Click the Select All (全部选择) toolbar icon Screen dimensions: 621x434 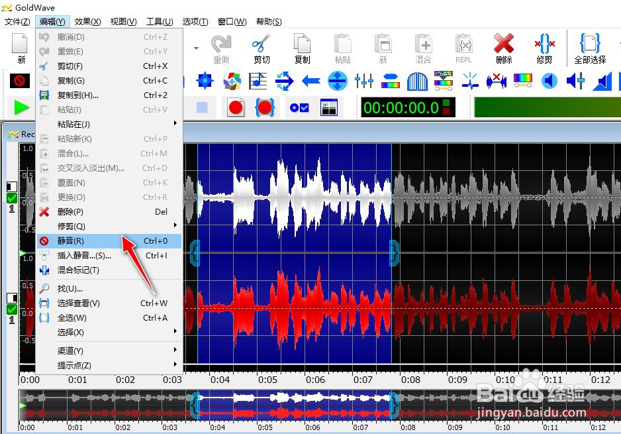(590, 48)
